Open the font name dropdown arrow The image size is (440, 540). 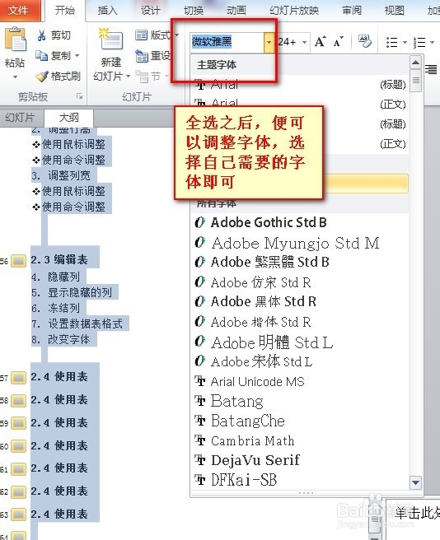click(269, 42)
